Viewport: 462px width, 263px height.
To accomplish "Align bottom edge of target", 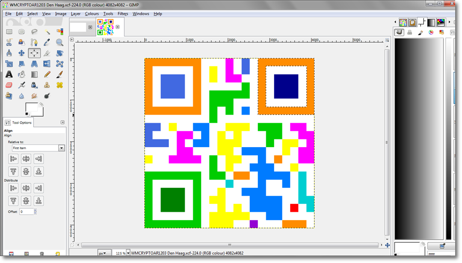I will pos(38,171).
